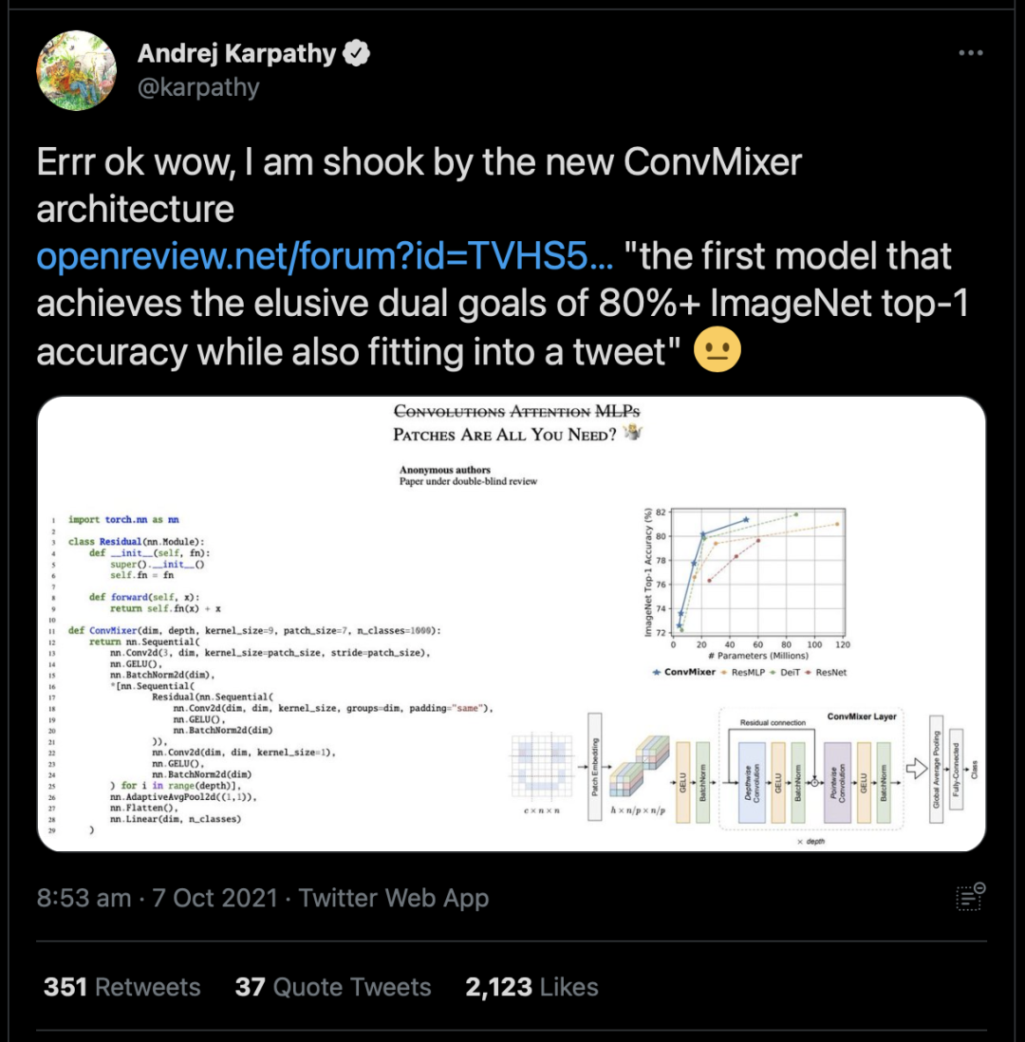1025x1042 pixels.
Task: Show the 37 Quote Tweets
Action: [333, 987]
